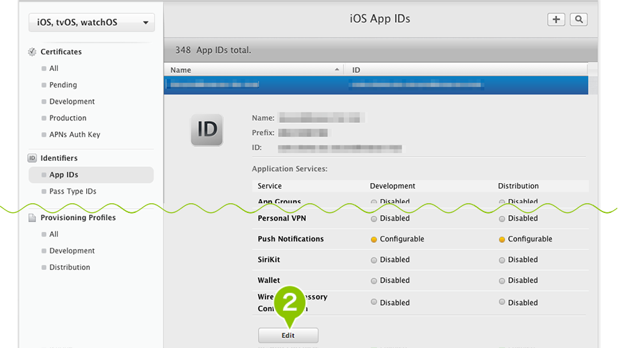Click the Certificates section heading
The image size is (618, 348).
coord(61,52)
